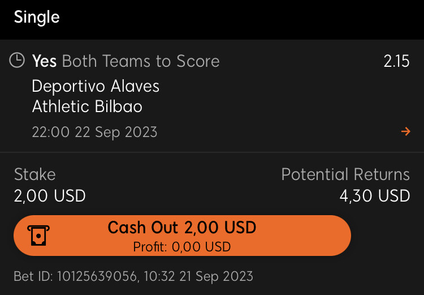Click the Cash Out 2,00 USD label text
The width and height of the screenshot is (424, 295).
182,227
